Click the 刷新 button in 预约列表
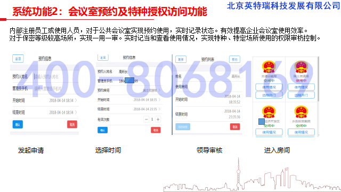 pyautogui.click(x=181, y=59)
